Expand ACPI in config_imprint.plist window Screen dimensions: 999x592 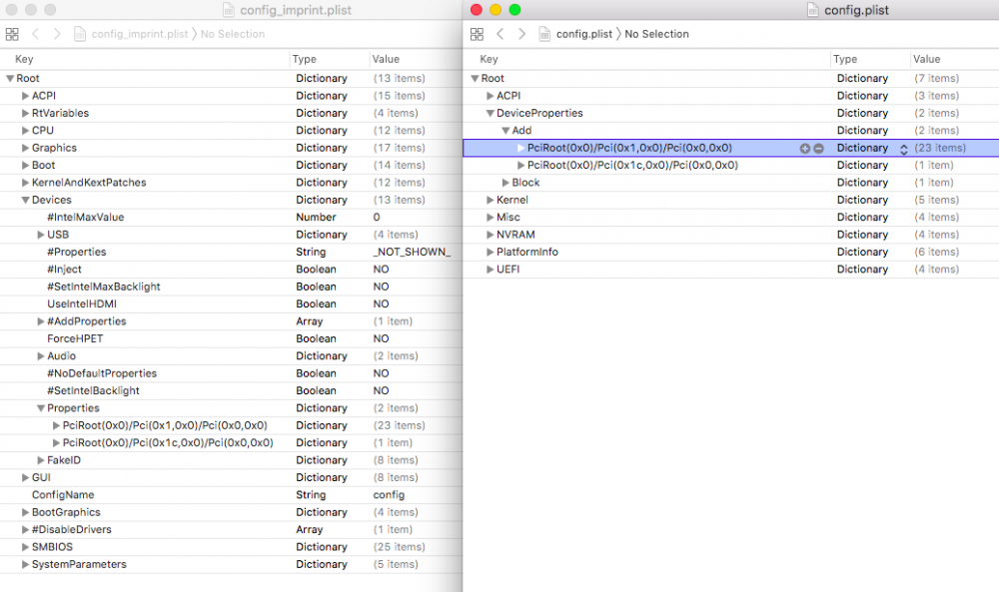coord(26,96)
